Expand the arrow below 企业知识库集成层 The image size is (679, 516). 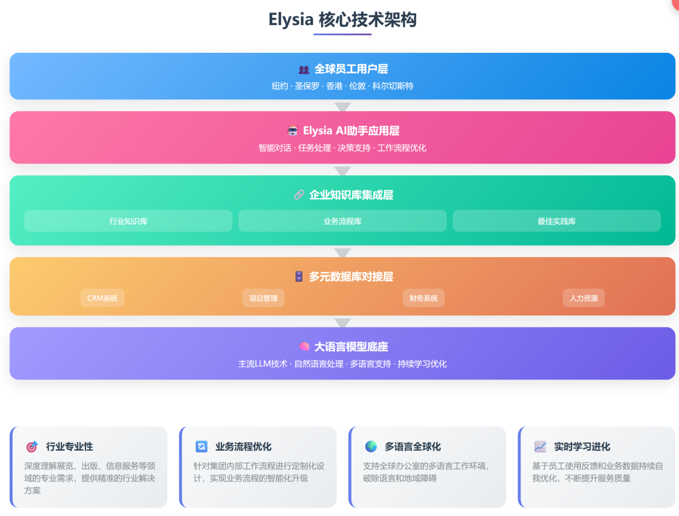342,253
